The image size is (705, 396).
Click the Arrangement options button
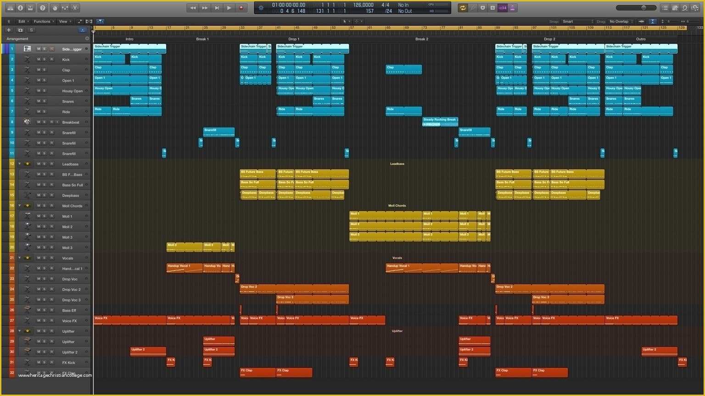click(87, 39)
